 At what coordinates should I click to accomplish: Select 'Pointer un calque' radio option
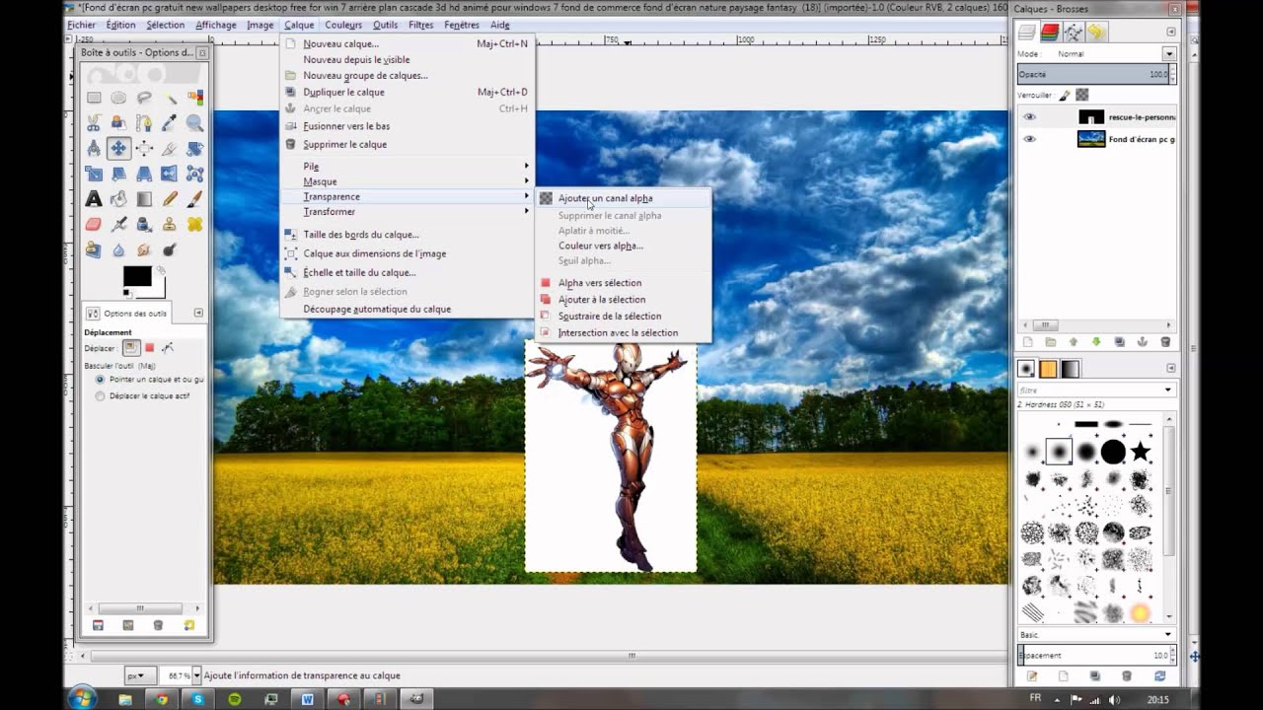tap(100, 379)
